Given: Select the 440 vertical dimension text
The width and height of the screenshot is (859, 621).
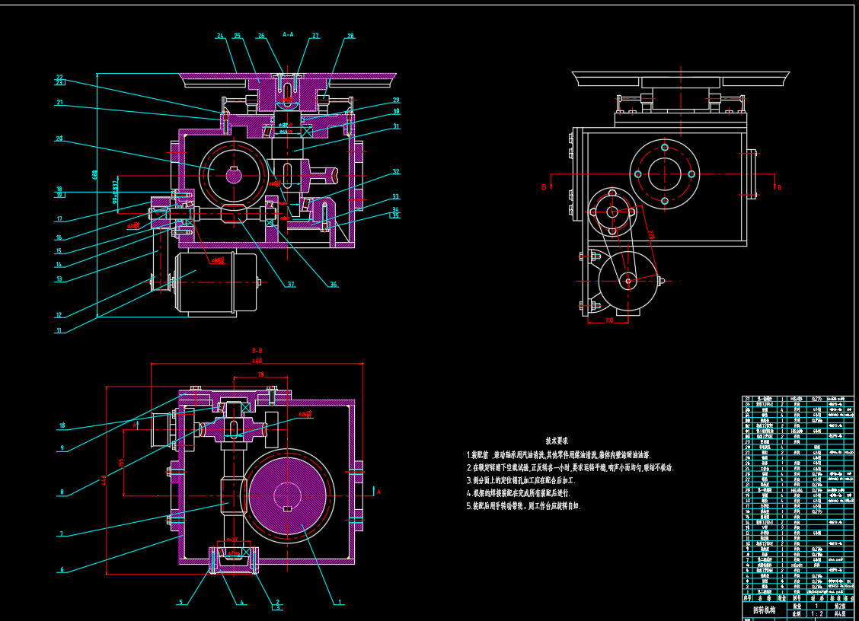Looking at the screenshot, I should (x=104, y=480).
